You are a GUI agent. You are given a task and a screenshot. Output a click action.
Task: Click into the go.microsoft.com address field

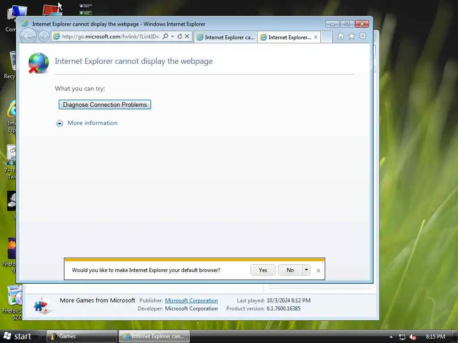pos(110,37)
